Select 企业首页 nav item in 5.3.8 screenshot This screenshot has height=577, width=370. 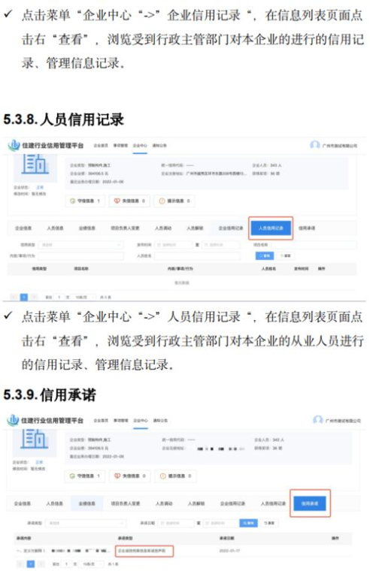[x=101, y=146]
